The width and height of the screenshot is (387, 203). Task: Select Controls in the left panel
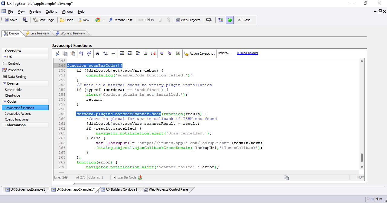pyautogui.click(x=14, y=63)
